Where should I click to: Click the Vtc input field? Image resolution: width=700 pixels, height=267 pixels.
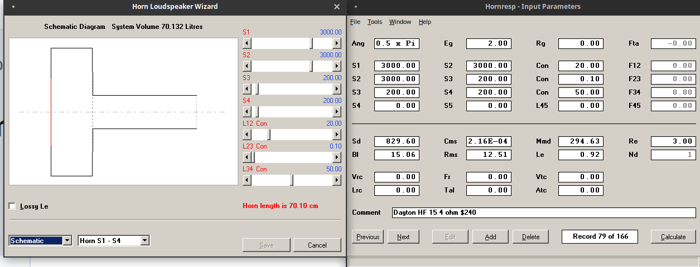(581, 177)
